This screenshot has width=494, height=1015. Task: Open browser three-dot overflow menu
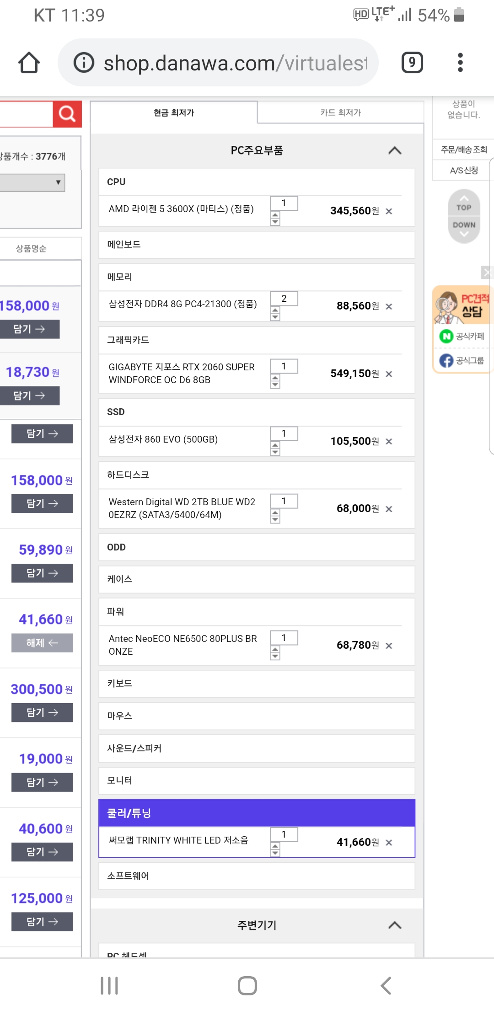click(x=460, y=63)
